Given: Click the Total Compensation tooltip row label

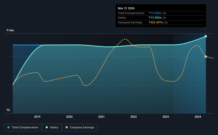Looking at the screenshot, I should (131, 13).
